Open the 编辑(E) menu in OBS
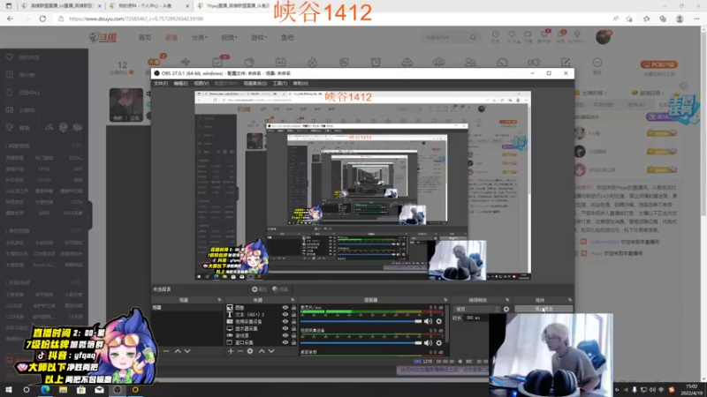 click(x=181, y=83)
